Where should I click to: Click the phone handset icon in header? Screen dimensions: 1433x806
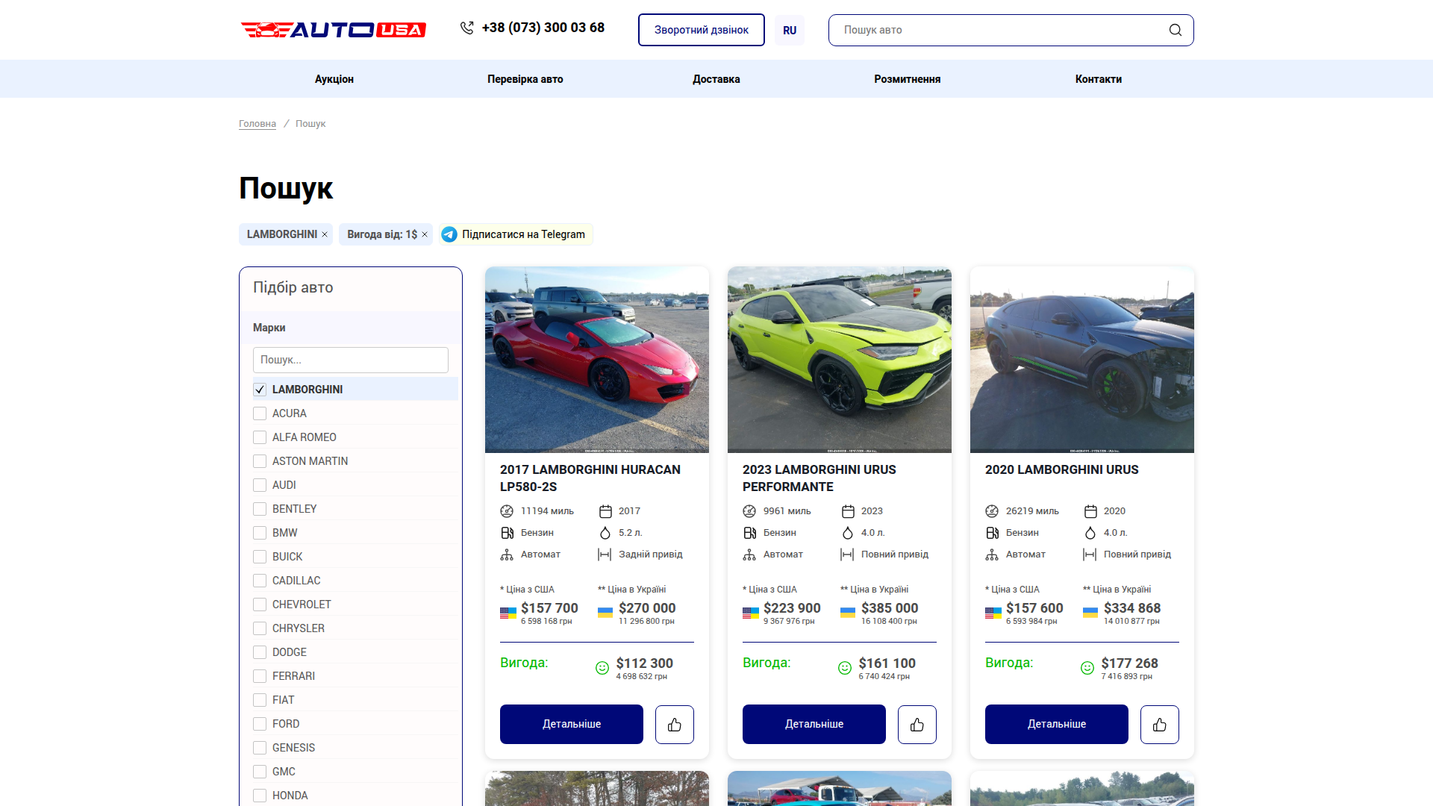tap(467, 28)
